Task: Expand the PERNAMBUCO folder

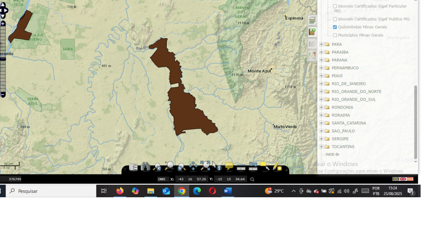Action: [x=321, y=68]
